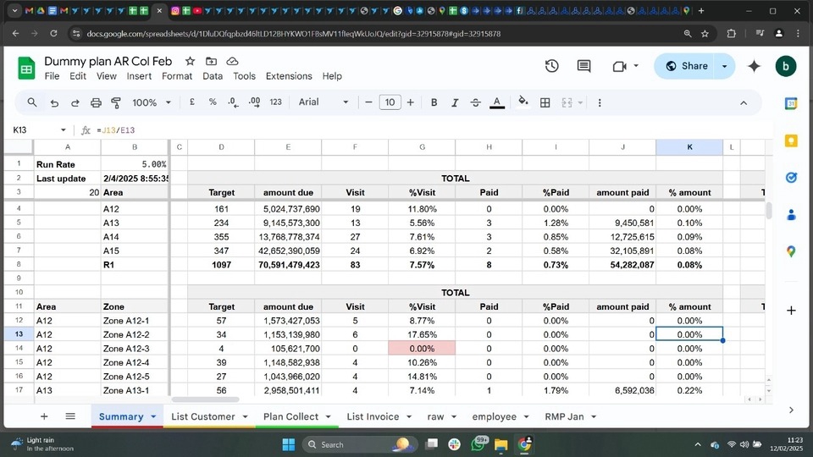Viewport: 813px width, 457px height.
Task: Open the Share options dropdown arrow
Action: 724,66
